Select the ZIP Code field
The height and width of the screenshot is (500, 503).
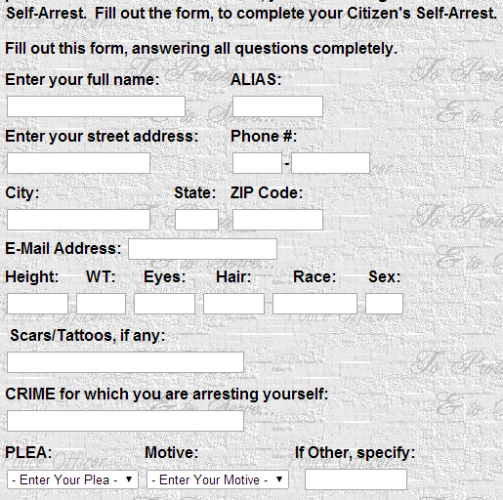point(277,220)
